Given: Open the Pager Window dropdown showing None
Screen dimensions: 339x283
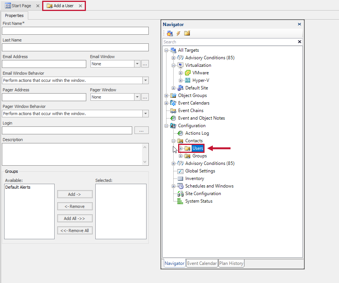Looking at the screenshot, I should [x=138, y=97].
